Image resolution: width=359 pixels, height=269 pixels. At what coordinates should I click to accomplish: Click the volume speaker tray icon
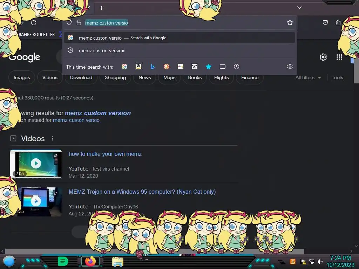point(320,261)
